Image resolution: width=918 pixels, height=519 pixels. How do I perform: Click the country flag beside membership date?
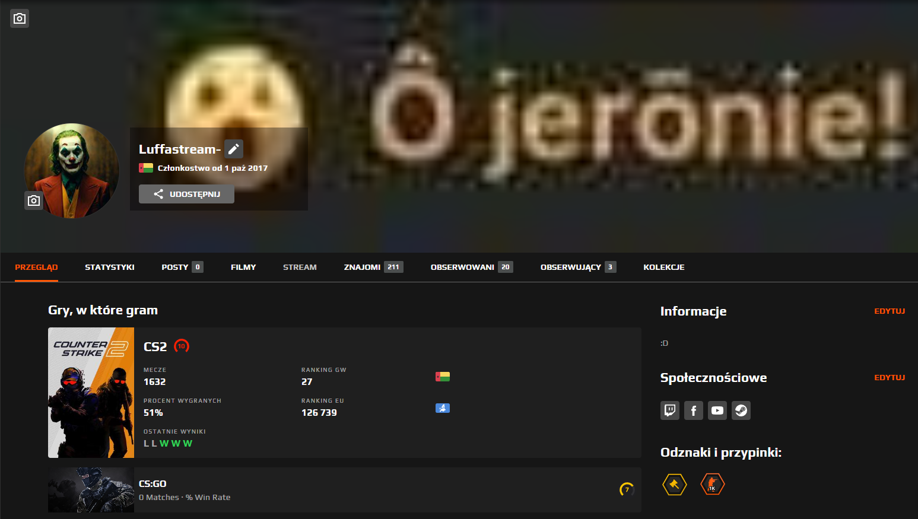[x=146, y=168]
